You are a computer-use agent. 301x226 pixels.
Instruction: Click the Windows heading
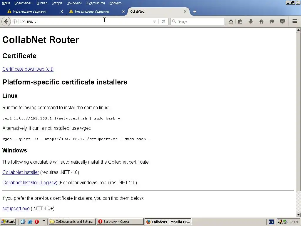[15, 150]
